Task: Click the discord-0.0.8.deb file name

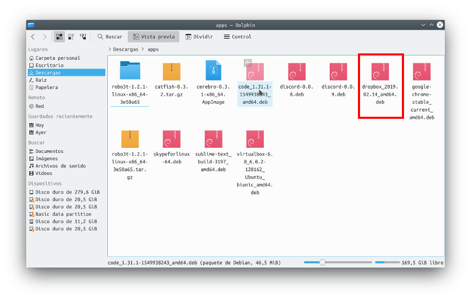Action: point(297,91)
